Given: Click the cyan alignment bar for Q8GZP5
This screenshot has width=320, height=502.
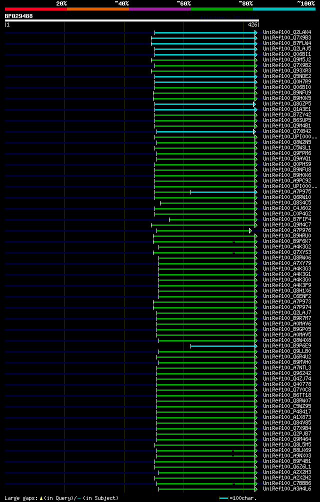Looking at the screenshot, I should [204, 103].
